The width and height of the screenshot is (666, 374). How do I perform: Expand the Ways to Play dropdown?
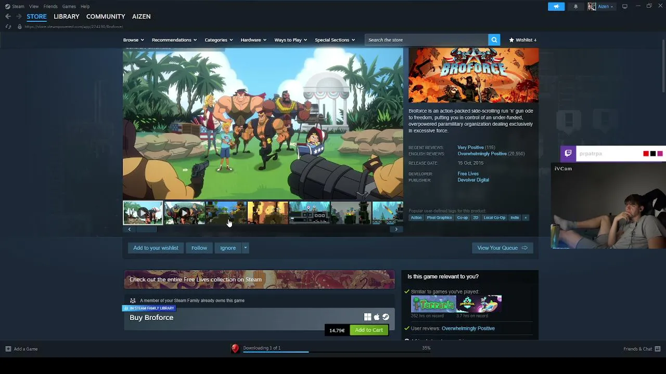[291, 39]
